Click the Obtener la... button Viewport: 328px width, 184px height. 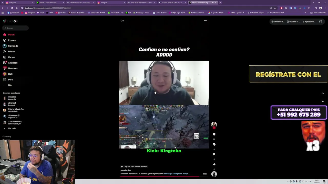point(294,21)
